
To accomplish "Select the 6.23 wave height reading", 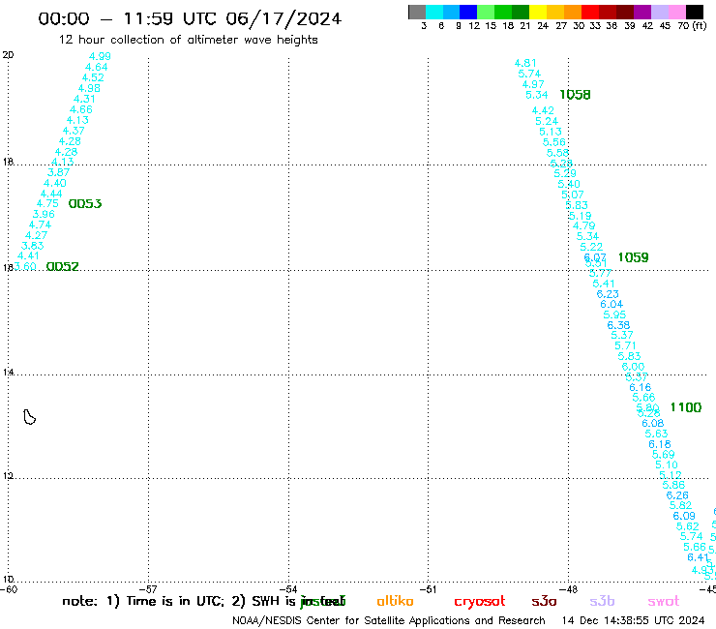I will pyautogui.click(x=608, y=294).
